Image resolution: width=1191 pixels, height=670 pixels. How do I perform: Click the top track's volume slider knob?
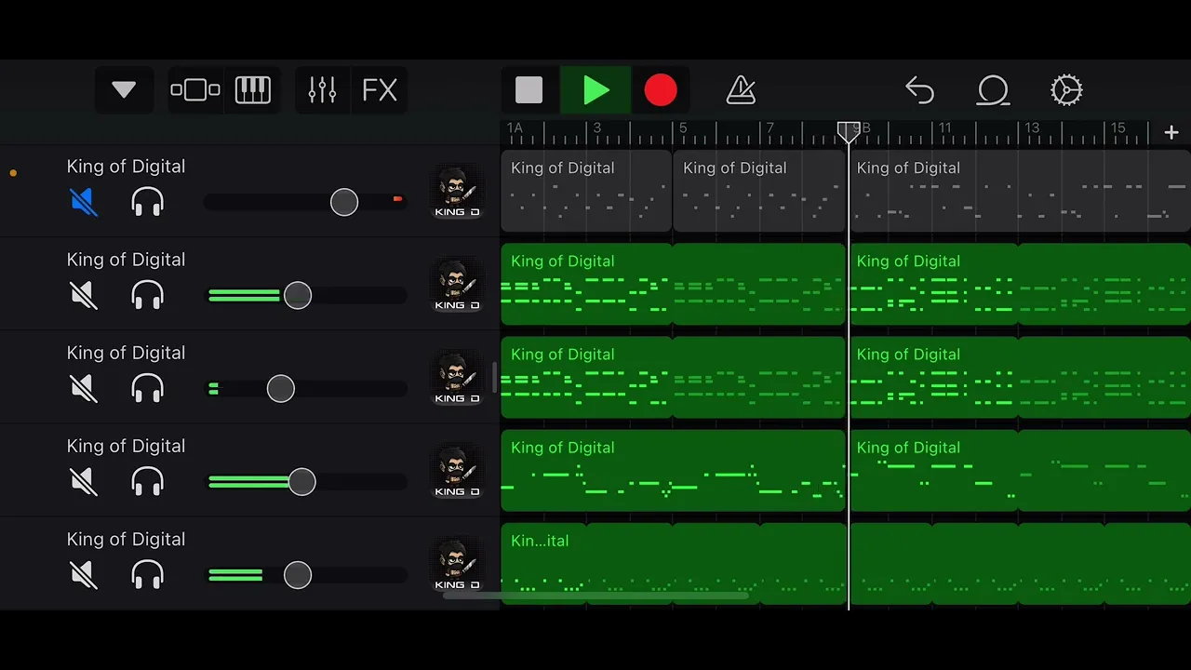click(x=344, y=202)
